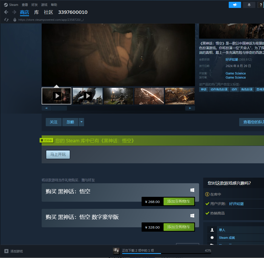Click the 43% download percentage

(208, 250)
